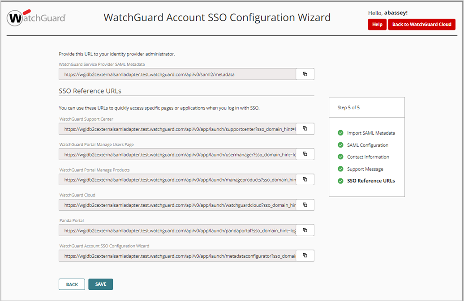Click the SAML Metadata URL field

click(x=177, y=74)
